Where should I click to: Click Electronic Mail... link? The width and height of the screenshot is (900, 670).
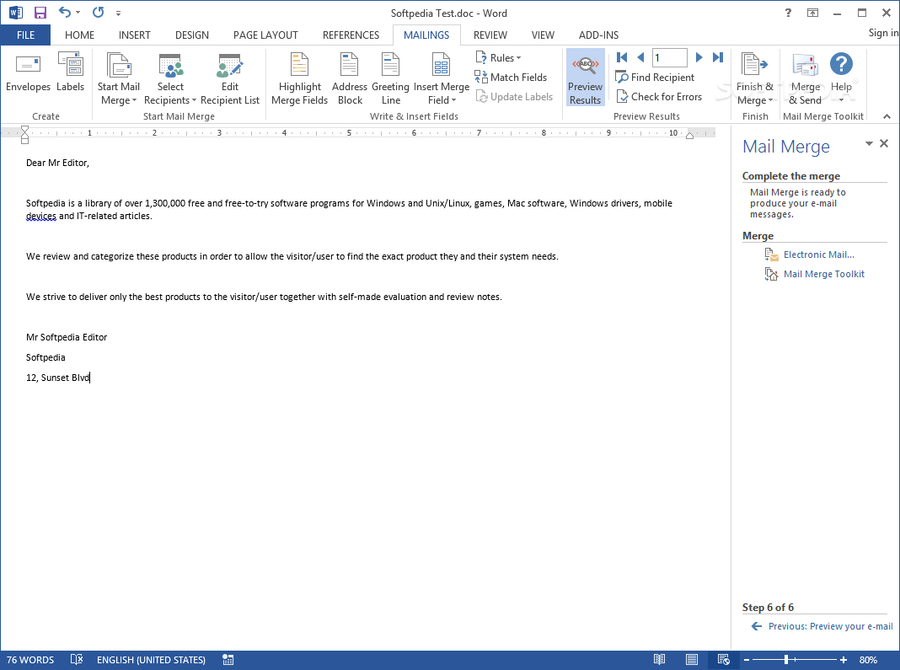point(818,255)
